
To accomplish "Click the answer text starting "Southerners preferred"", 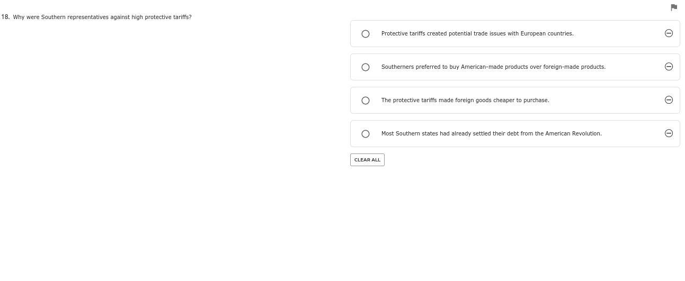I will 493,67.
